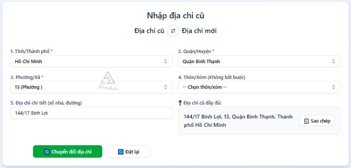Click the refresh icon beside Đặt lại

121,152
